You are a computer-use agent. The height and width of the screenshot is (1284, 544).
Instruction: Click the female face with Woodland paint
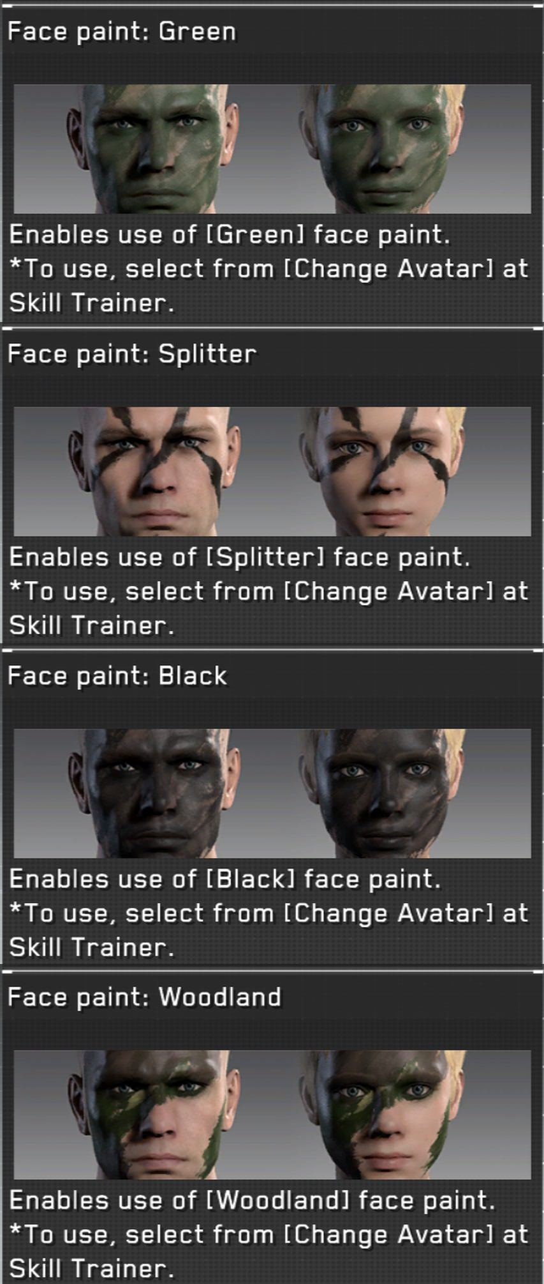pos(382,1115)
